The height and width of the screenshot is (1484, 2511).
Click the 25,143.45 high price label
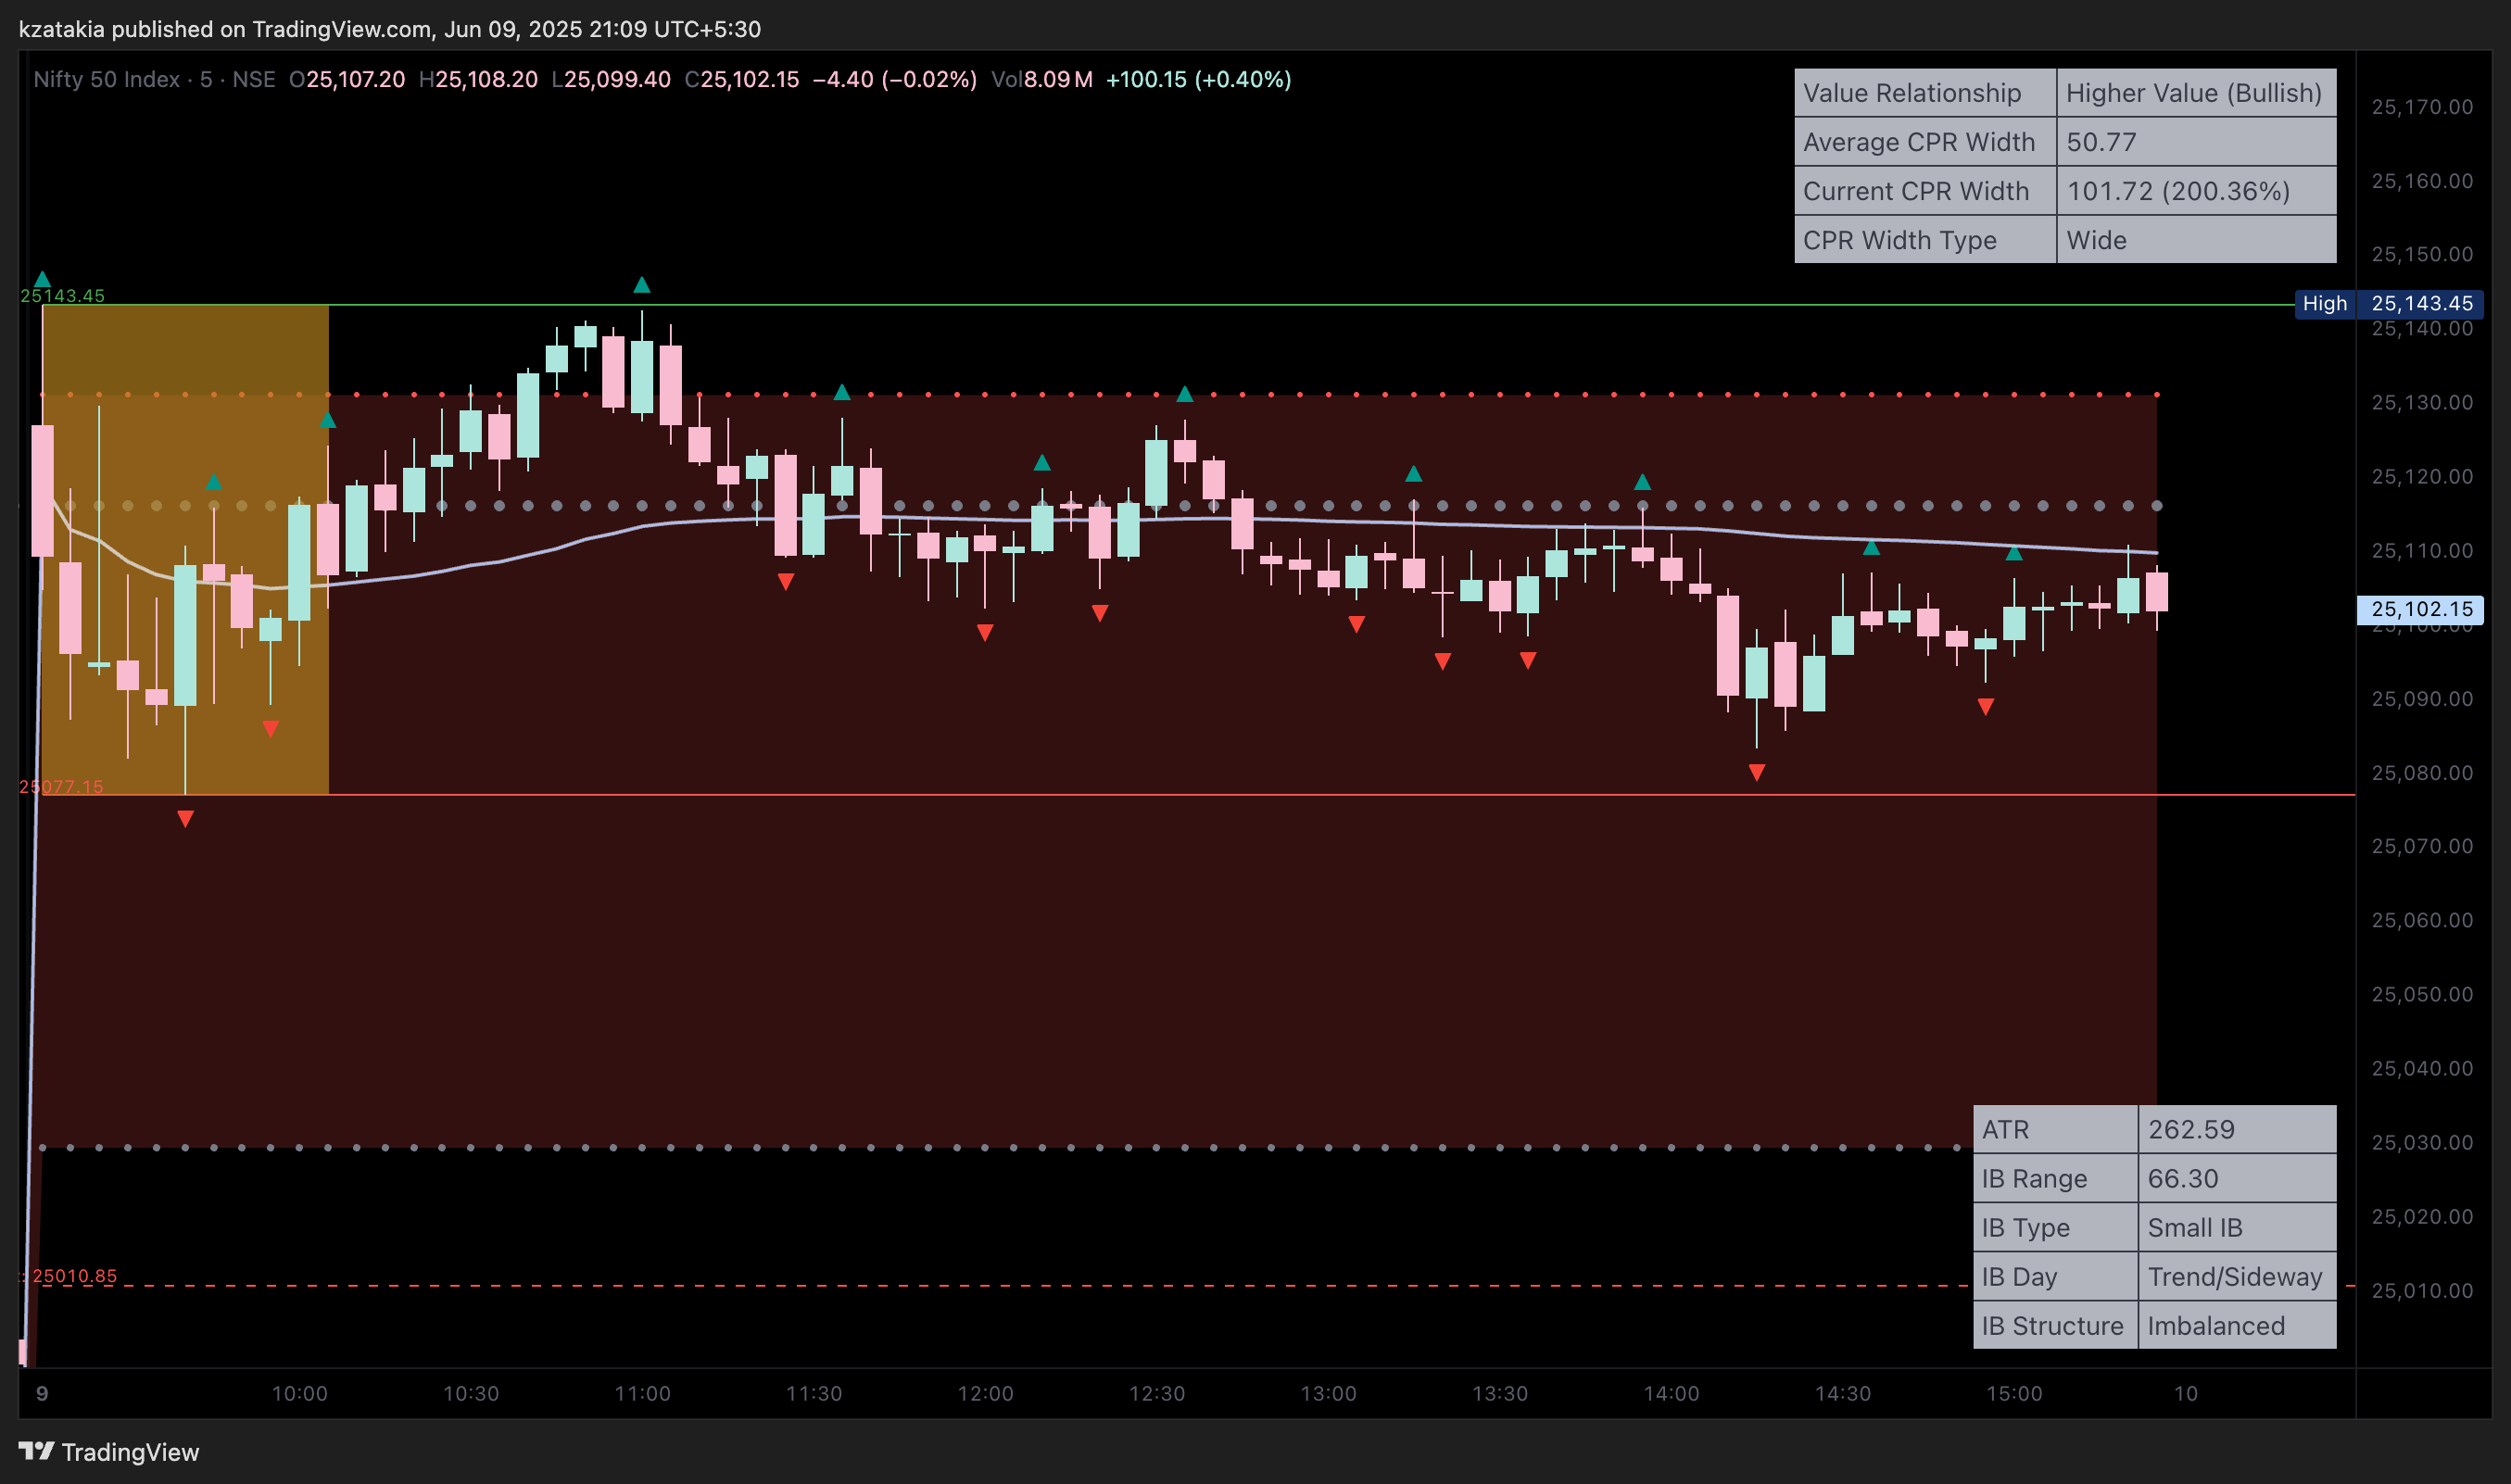(x=2421, y=303)
